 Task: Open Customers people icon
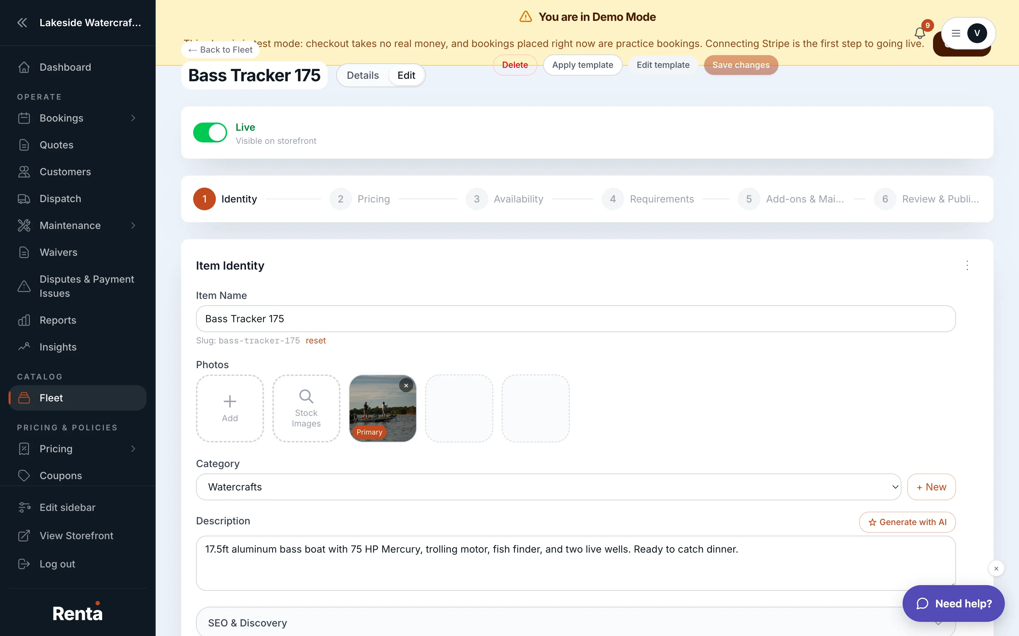coord(24,172)
